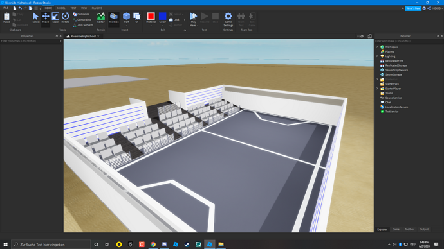Click the Lock tool
The height and width of the screenshot is (249, 444).
(x=174, y=19)
